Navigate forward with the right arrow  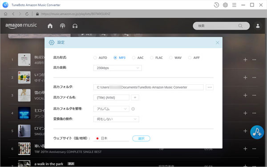[x=20, y=14]
